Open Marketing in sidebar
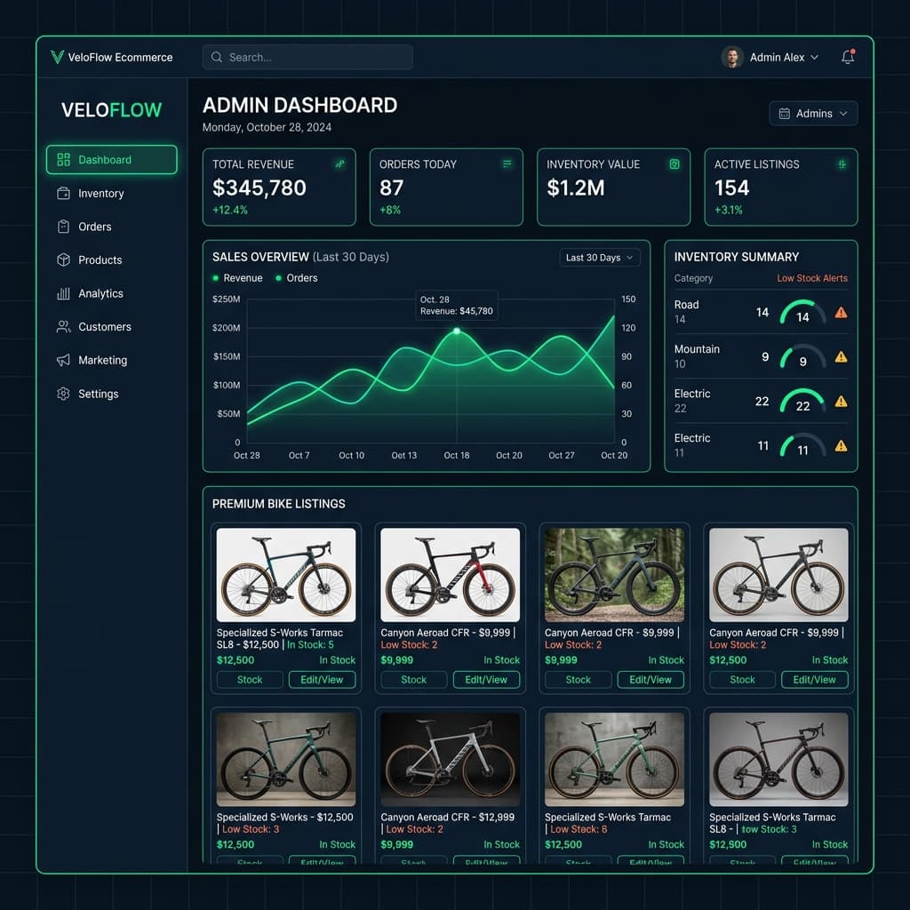The height and width of the screenshot is (910, 910). pyautogui.click(x=111, y=361)
